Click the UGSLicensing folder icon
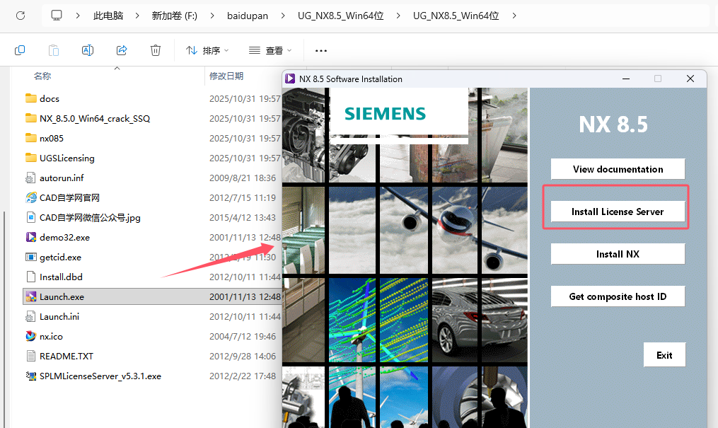Viewport: 718px width, 428px height. 31,158
